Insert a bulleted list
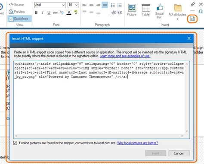This screenshot has height=164, width=204. pos(113,5)
